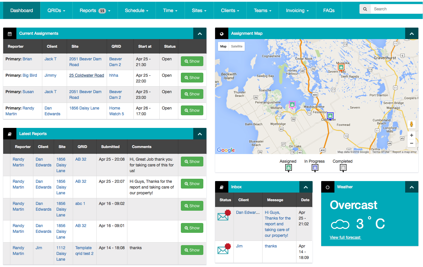Click the blue marker at Coldwater

pos(330,116)
